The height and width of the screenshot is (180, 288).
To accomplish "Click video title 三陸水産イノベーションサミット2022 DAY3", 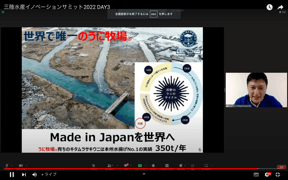I will coord(57,7).
